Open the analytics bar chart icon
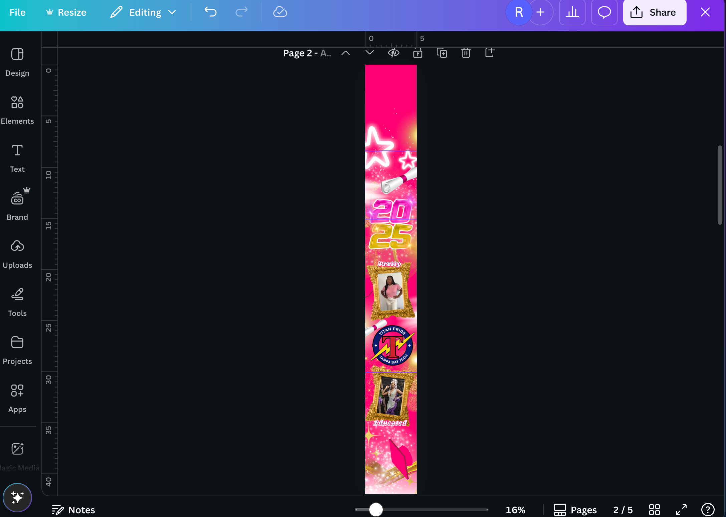The height and width of the screenshot is (517, 726). [x=572, y=12]
